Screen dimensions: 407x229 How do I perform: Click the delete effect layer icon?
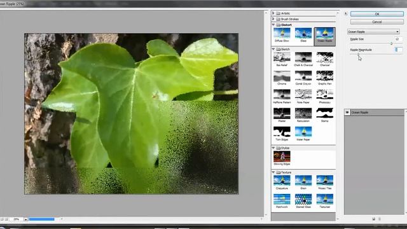point(380,219)
